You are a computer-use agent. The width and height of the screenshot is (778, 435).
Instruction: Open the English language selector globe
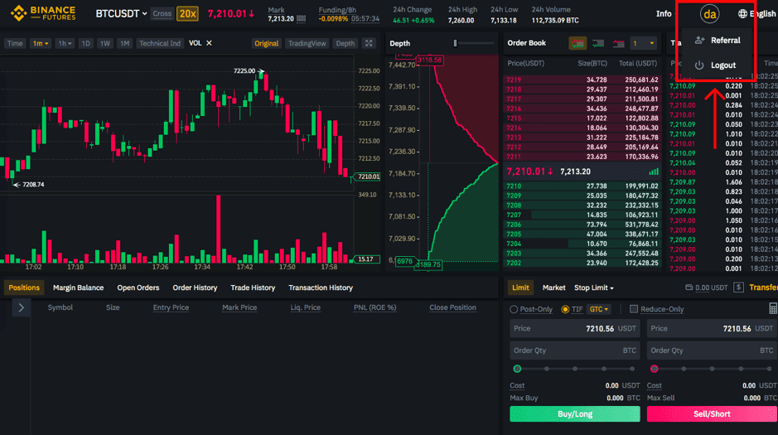[x=742, y=13]
